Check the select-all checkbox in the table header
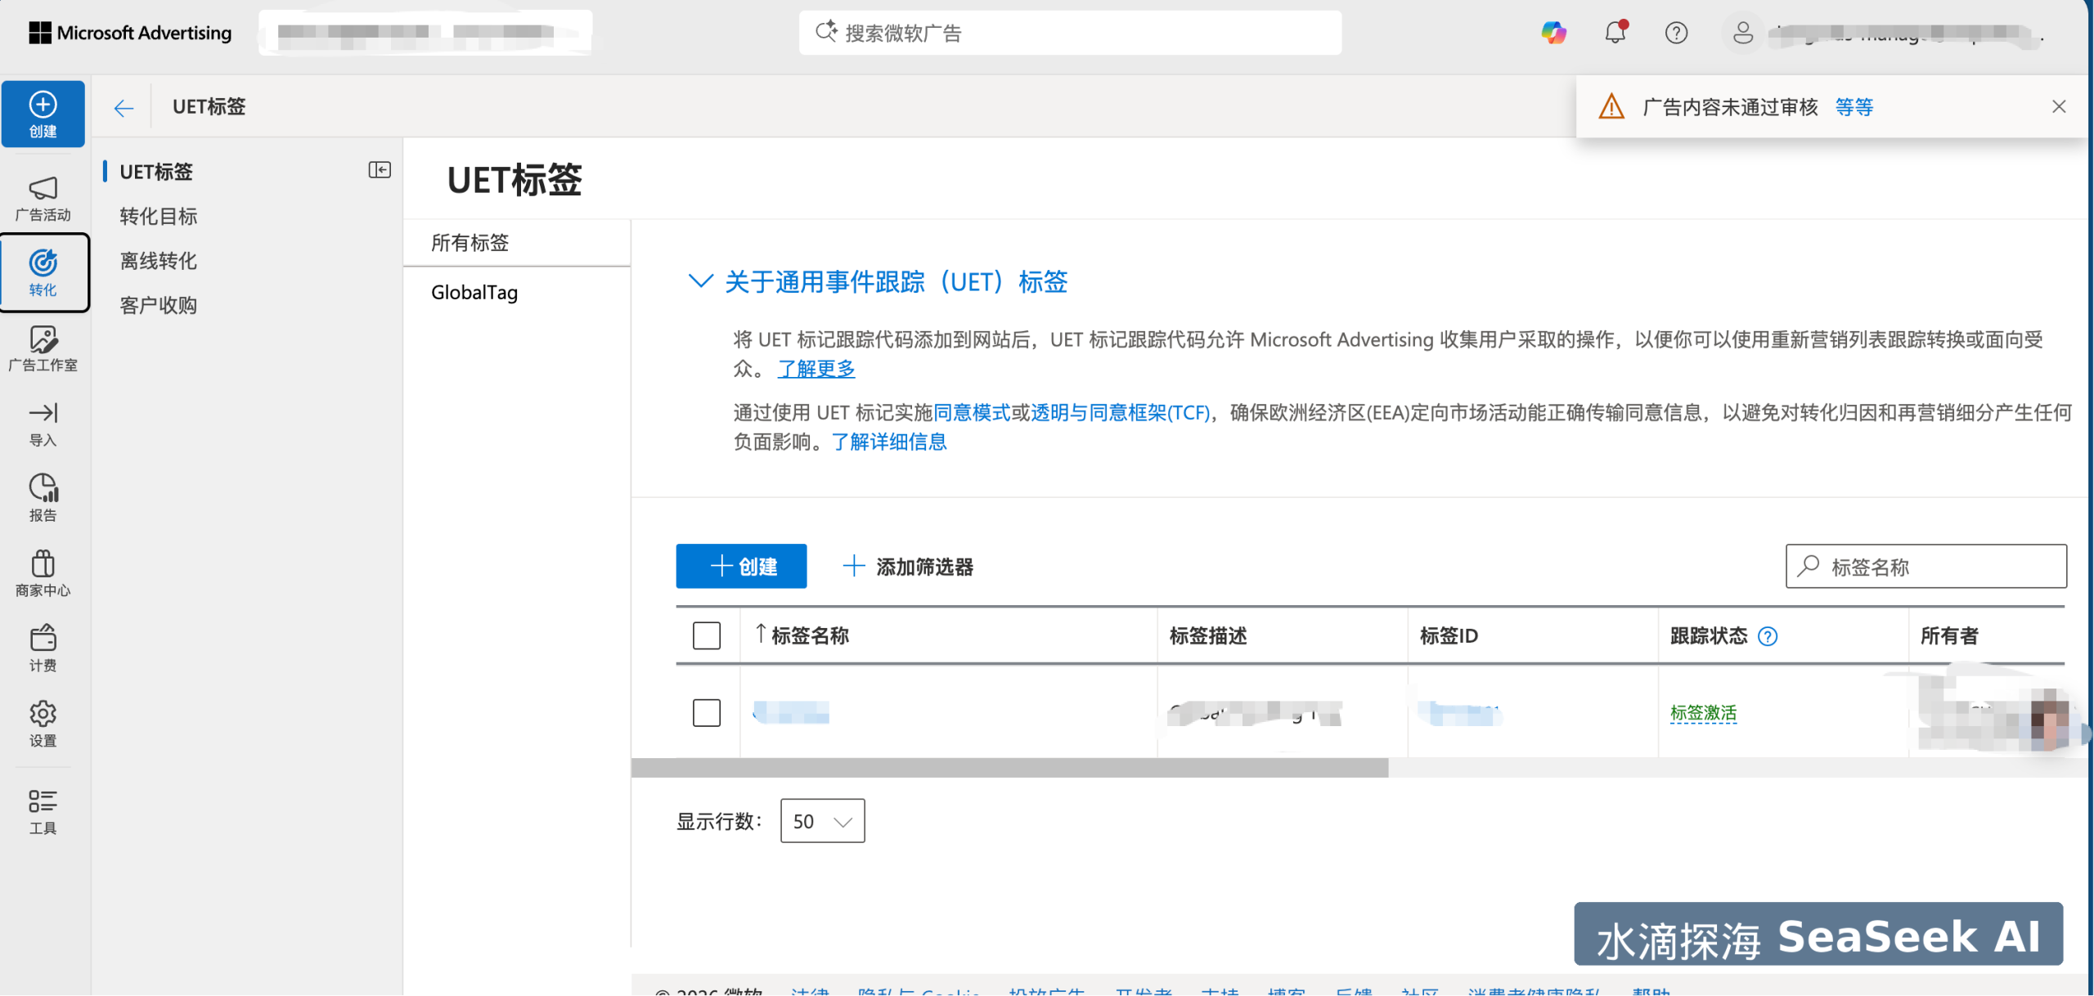Image resolution: width=2094 pixels, height=996 pixels. [x=706, y=635]
